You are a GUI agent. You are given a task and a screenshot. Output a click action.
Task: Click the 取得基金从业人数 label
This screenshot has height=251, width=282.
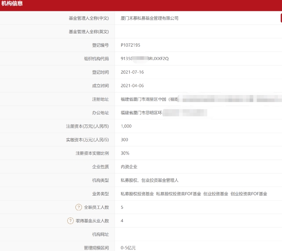(92, 221)
